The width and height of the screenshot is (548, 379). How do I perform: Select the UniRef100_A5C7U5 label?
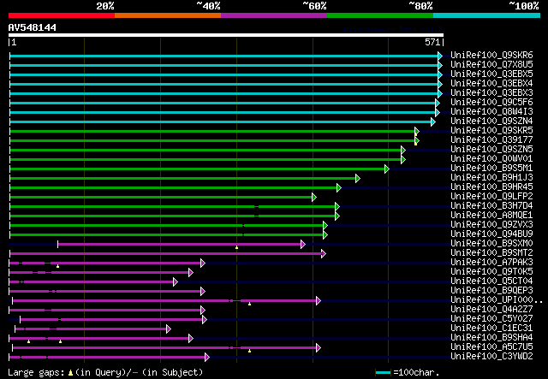point(491,347)
